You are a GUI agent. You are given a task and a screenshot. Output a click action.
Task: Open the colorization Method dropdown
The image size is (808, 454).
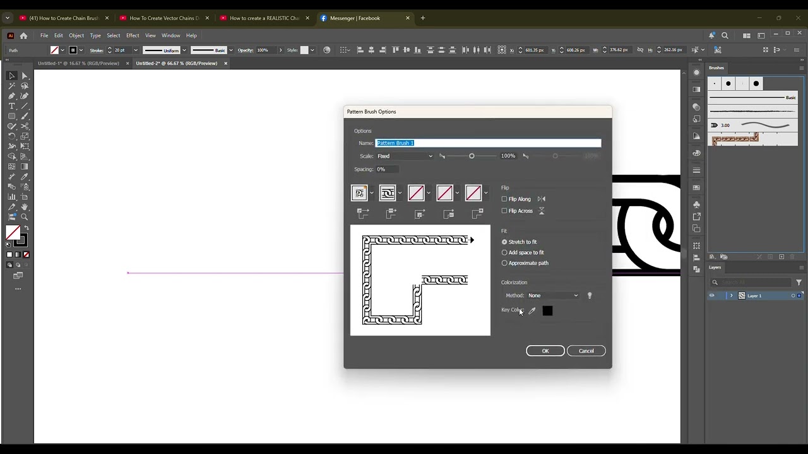point(552,295)
